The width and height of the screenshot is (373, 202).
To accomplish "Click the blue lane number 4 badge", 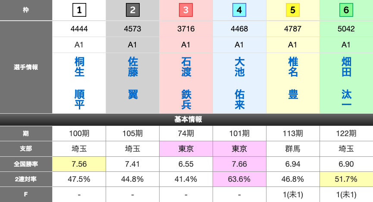I will 239,10.
